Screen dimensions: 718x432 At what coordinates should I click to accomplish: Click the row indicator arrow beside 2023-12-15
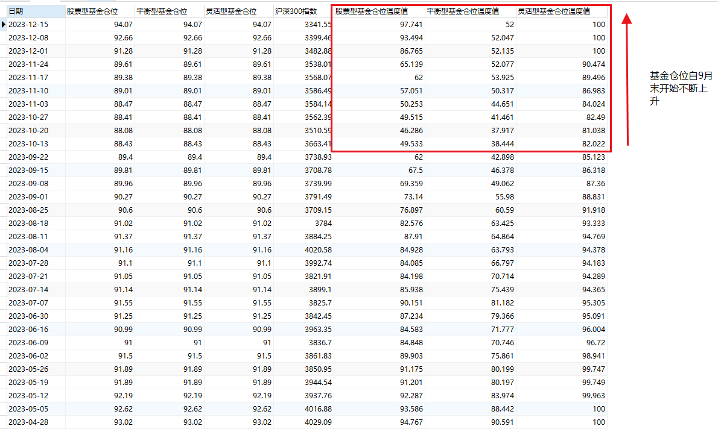click(4, 24)
